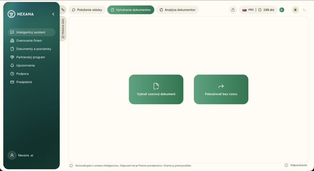Click the Slovak flag icon

tap(244, 10)
